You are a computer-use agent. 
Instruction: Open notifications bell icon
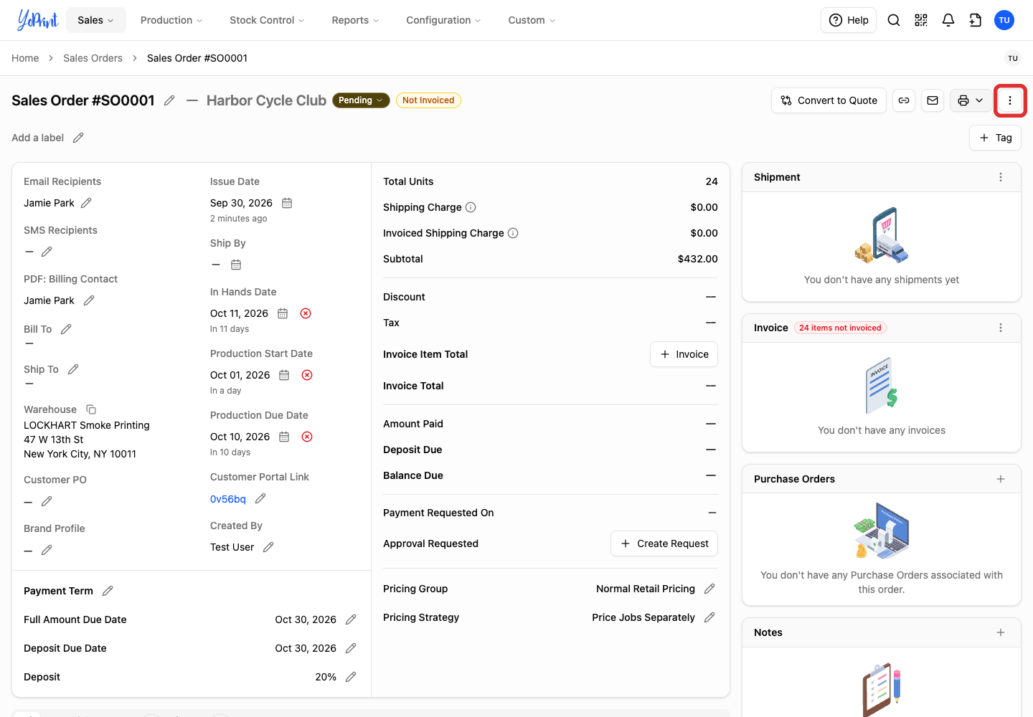click(948, 20)
